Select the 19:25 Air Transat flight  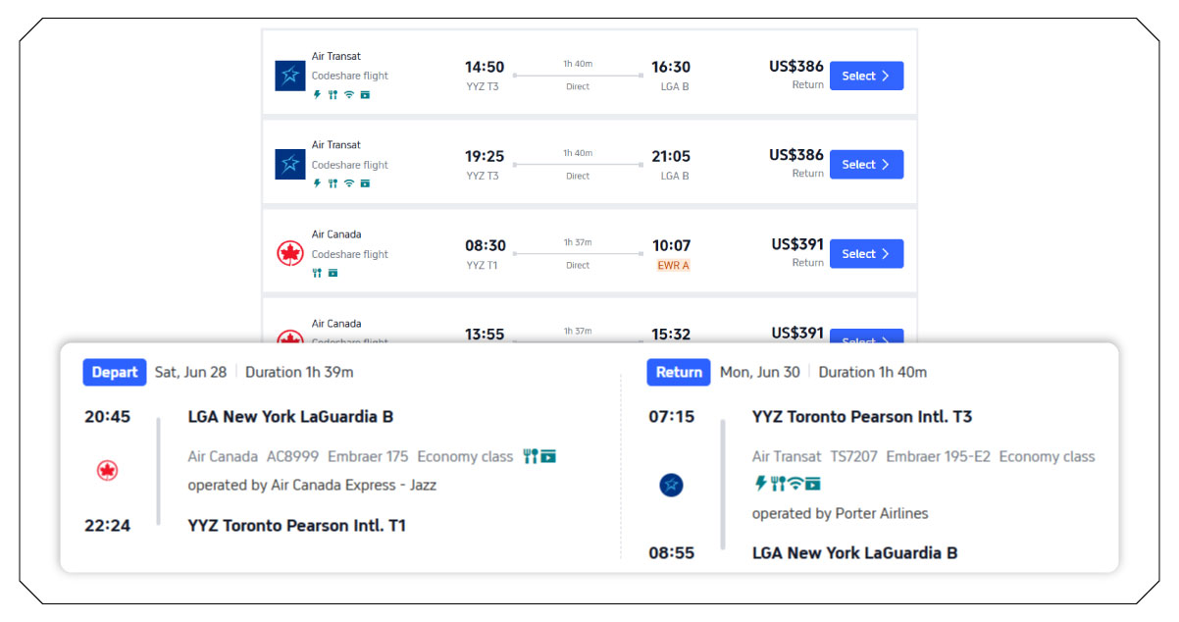coord(866,165)
